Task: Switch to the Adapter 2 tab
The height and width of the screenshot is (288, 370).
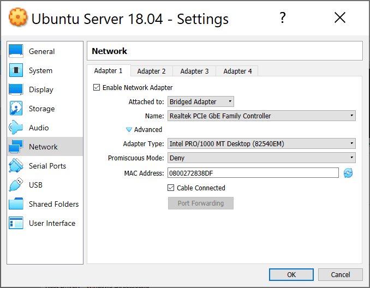Action: 151,71
